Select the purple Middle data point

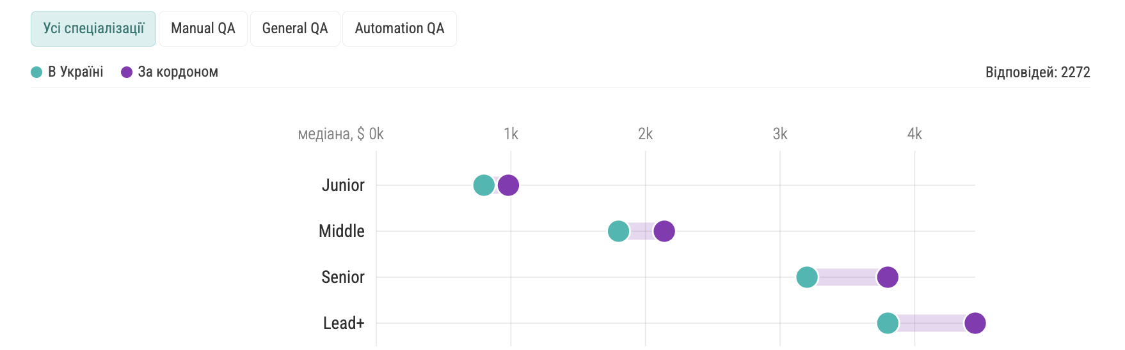(x=664, y=231)
